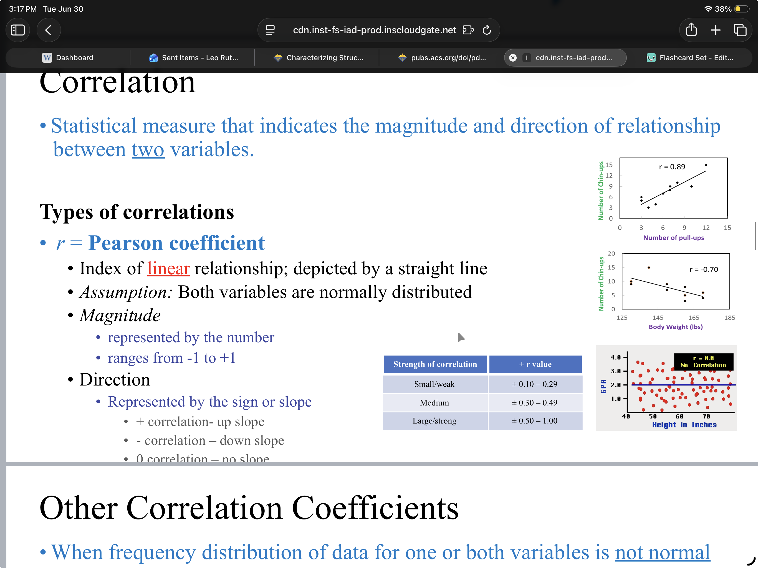
Task: Click "Number of pull-ups" axis label
Action: tap(673, 238)
